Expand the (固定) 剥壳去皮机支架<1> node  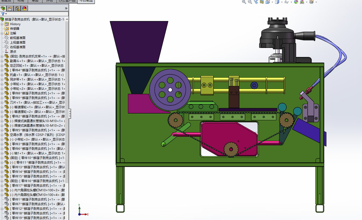pyautogui.click(x=2, y=56)
